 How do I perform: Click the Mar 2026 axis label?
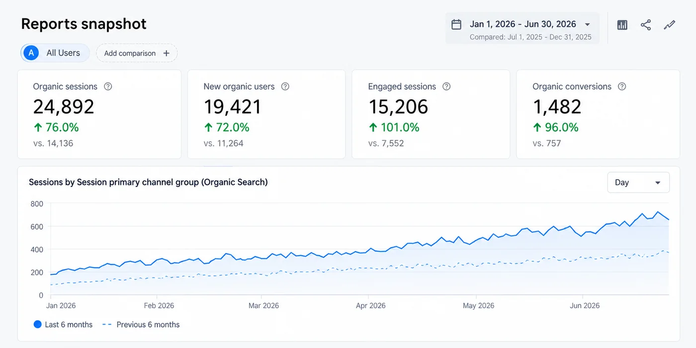click(263, 306)
